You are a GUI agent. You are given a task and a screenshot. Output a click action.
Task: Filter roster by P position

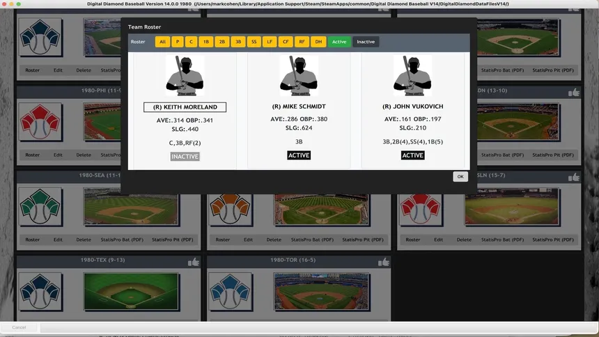pos(177,42)
